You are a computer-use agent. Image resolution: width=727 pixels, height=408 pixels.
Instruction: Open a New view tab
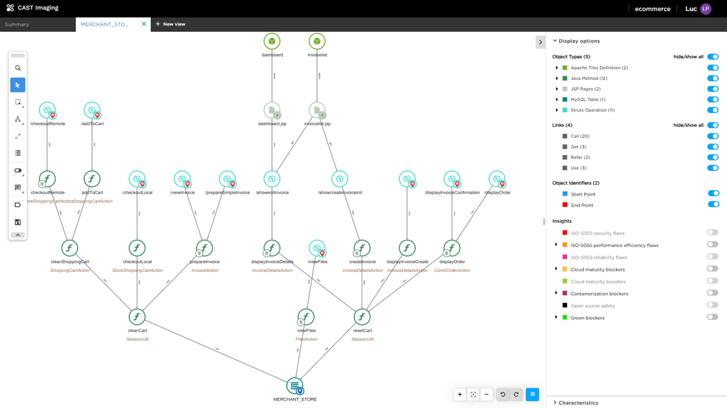[x=171, y=24]
